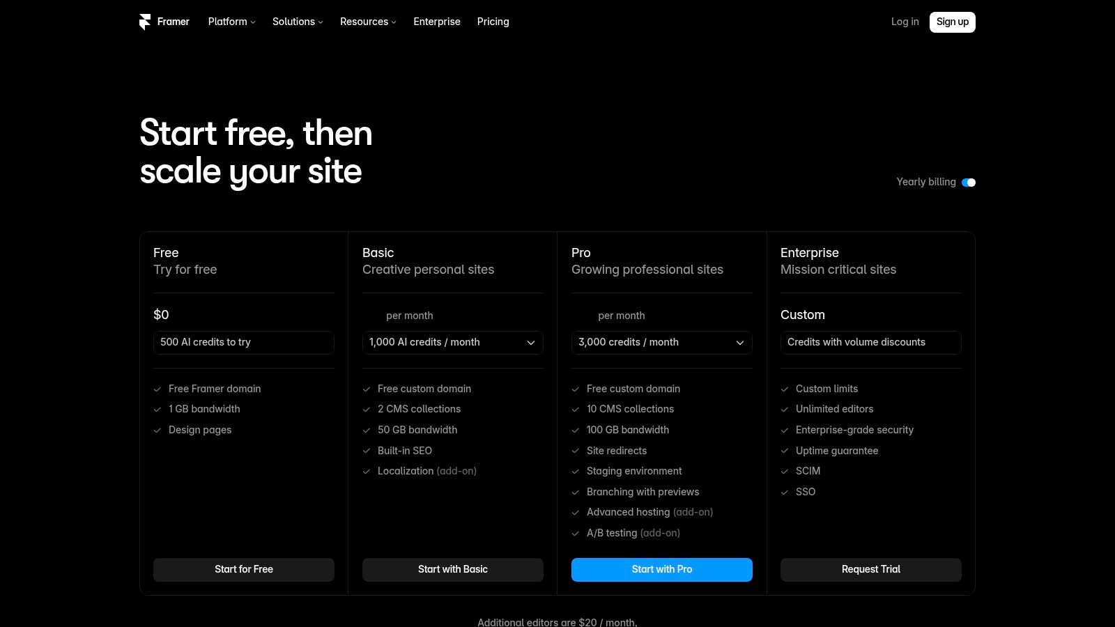Click "Free custom domain" in the Basic plan
Viewport: 1115px width, 627px height.
click(424, 389)
